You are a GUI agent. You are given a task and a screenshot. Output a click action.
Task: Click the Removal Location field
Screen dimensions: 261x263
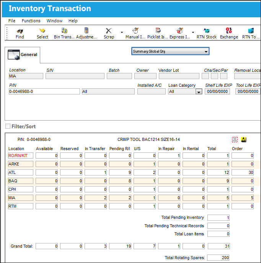248,76
